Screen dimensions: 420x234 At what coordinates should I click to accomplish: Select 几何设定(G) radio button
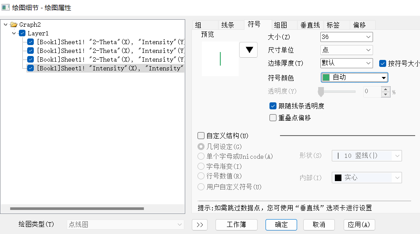[x=201, y=147]
